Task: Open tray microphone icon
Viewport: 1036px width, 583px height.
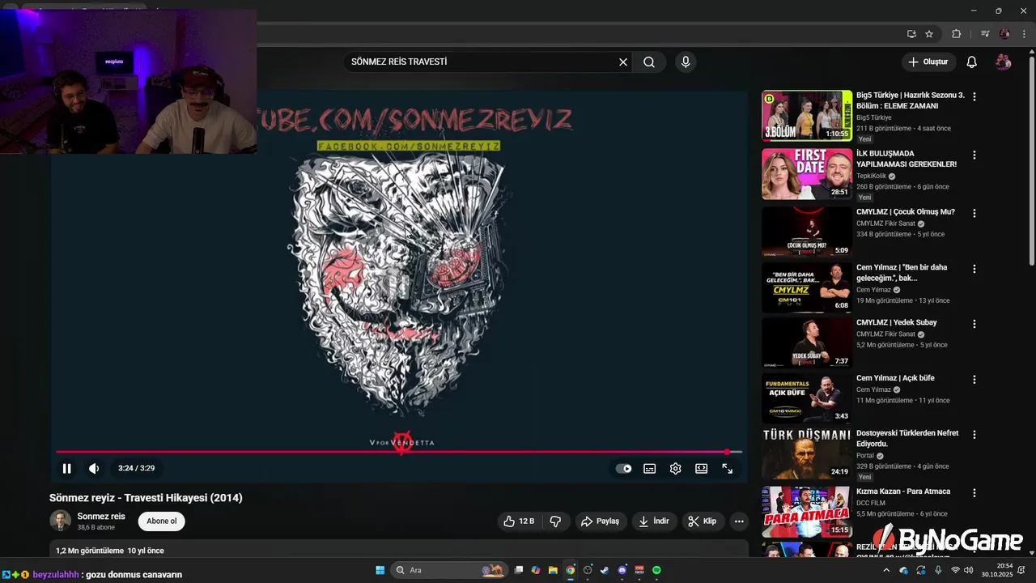Action: coord(938,570)
